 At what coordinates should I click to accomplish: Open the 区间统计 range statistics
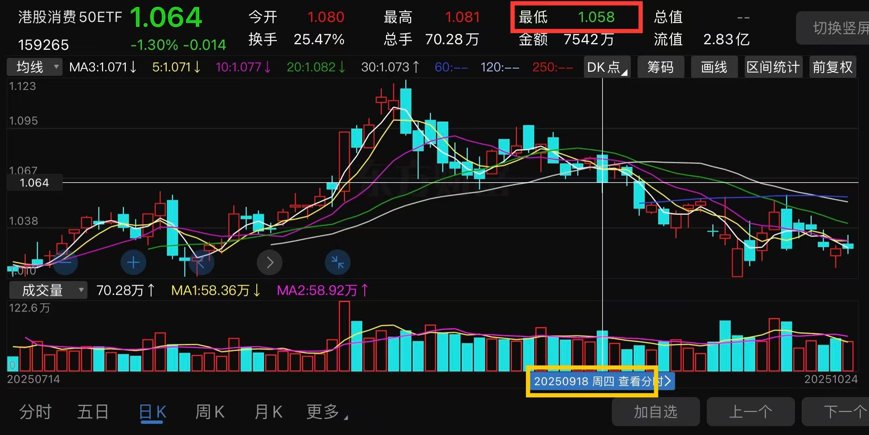click(773, 67)
